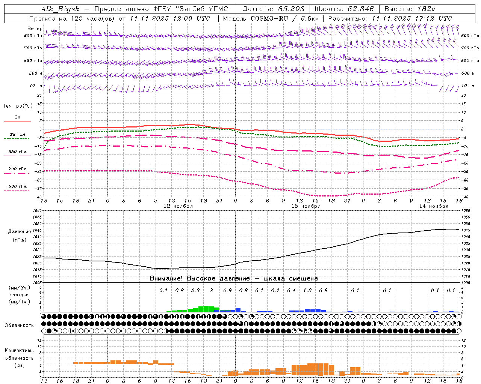Click the Td 2м dew point legend entry
Image resolution: width=481 pixels, height=384 pixels.
(x=17, y=134)
